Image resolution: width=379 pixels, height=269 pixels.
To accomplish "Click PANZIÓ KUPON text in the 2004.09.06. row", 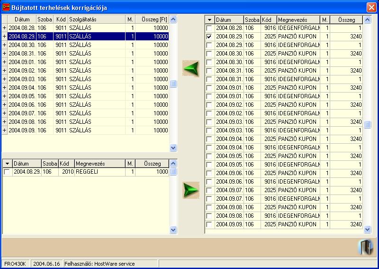I will tap(297, 173).
